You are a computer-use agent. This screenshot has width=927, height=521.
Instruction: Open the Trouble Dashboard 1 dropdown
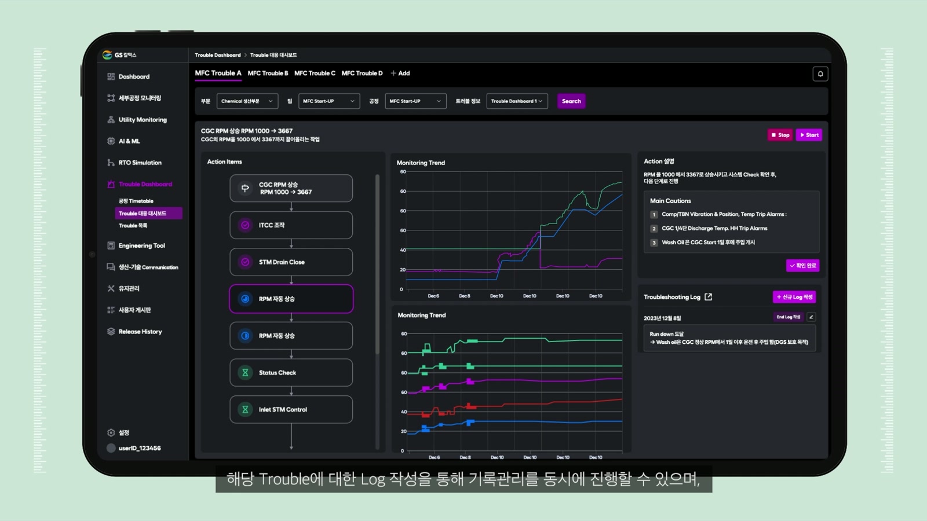pos(517,101)
